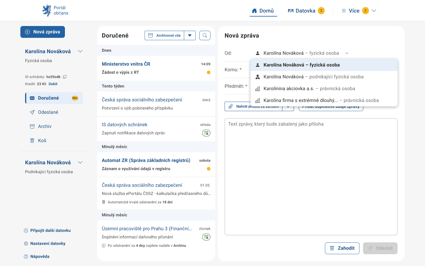Click the Zahodit button

click(342, 248)
